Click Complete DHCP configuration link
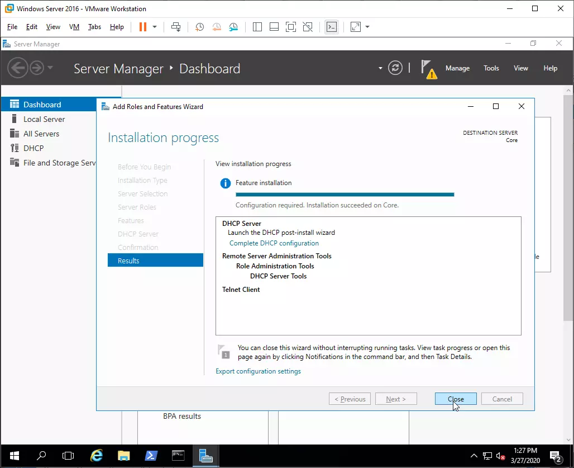Viewport: 574px width, 468px height. (x=274, y=243)
